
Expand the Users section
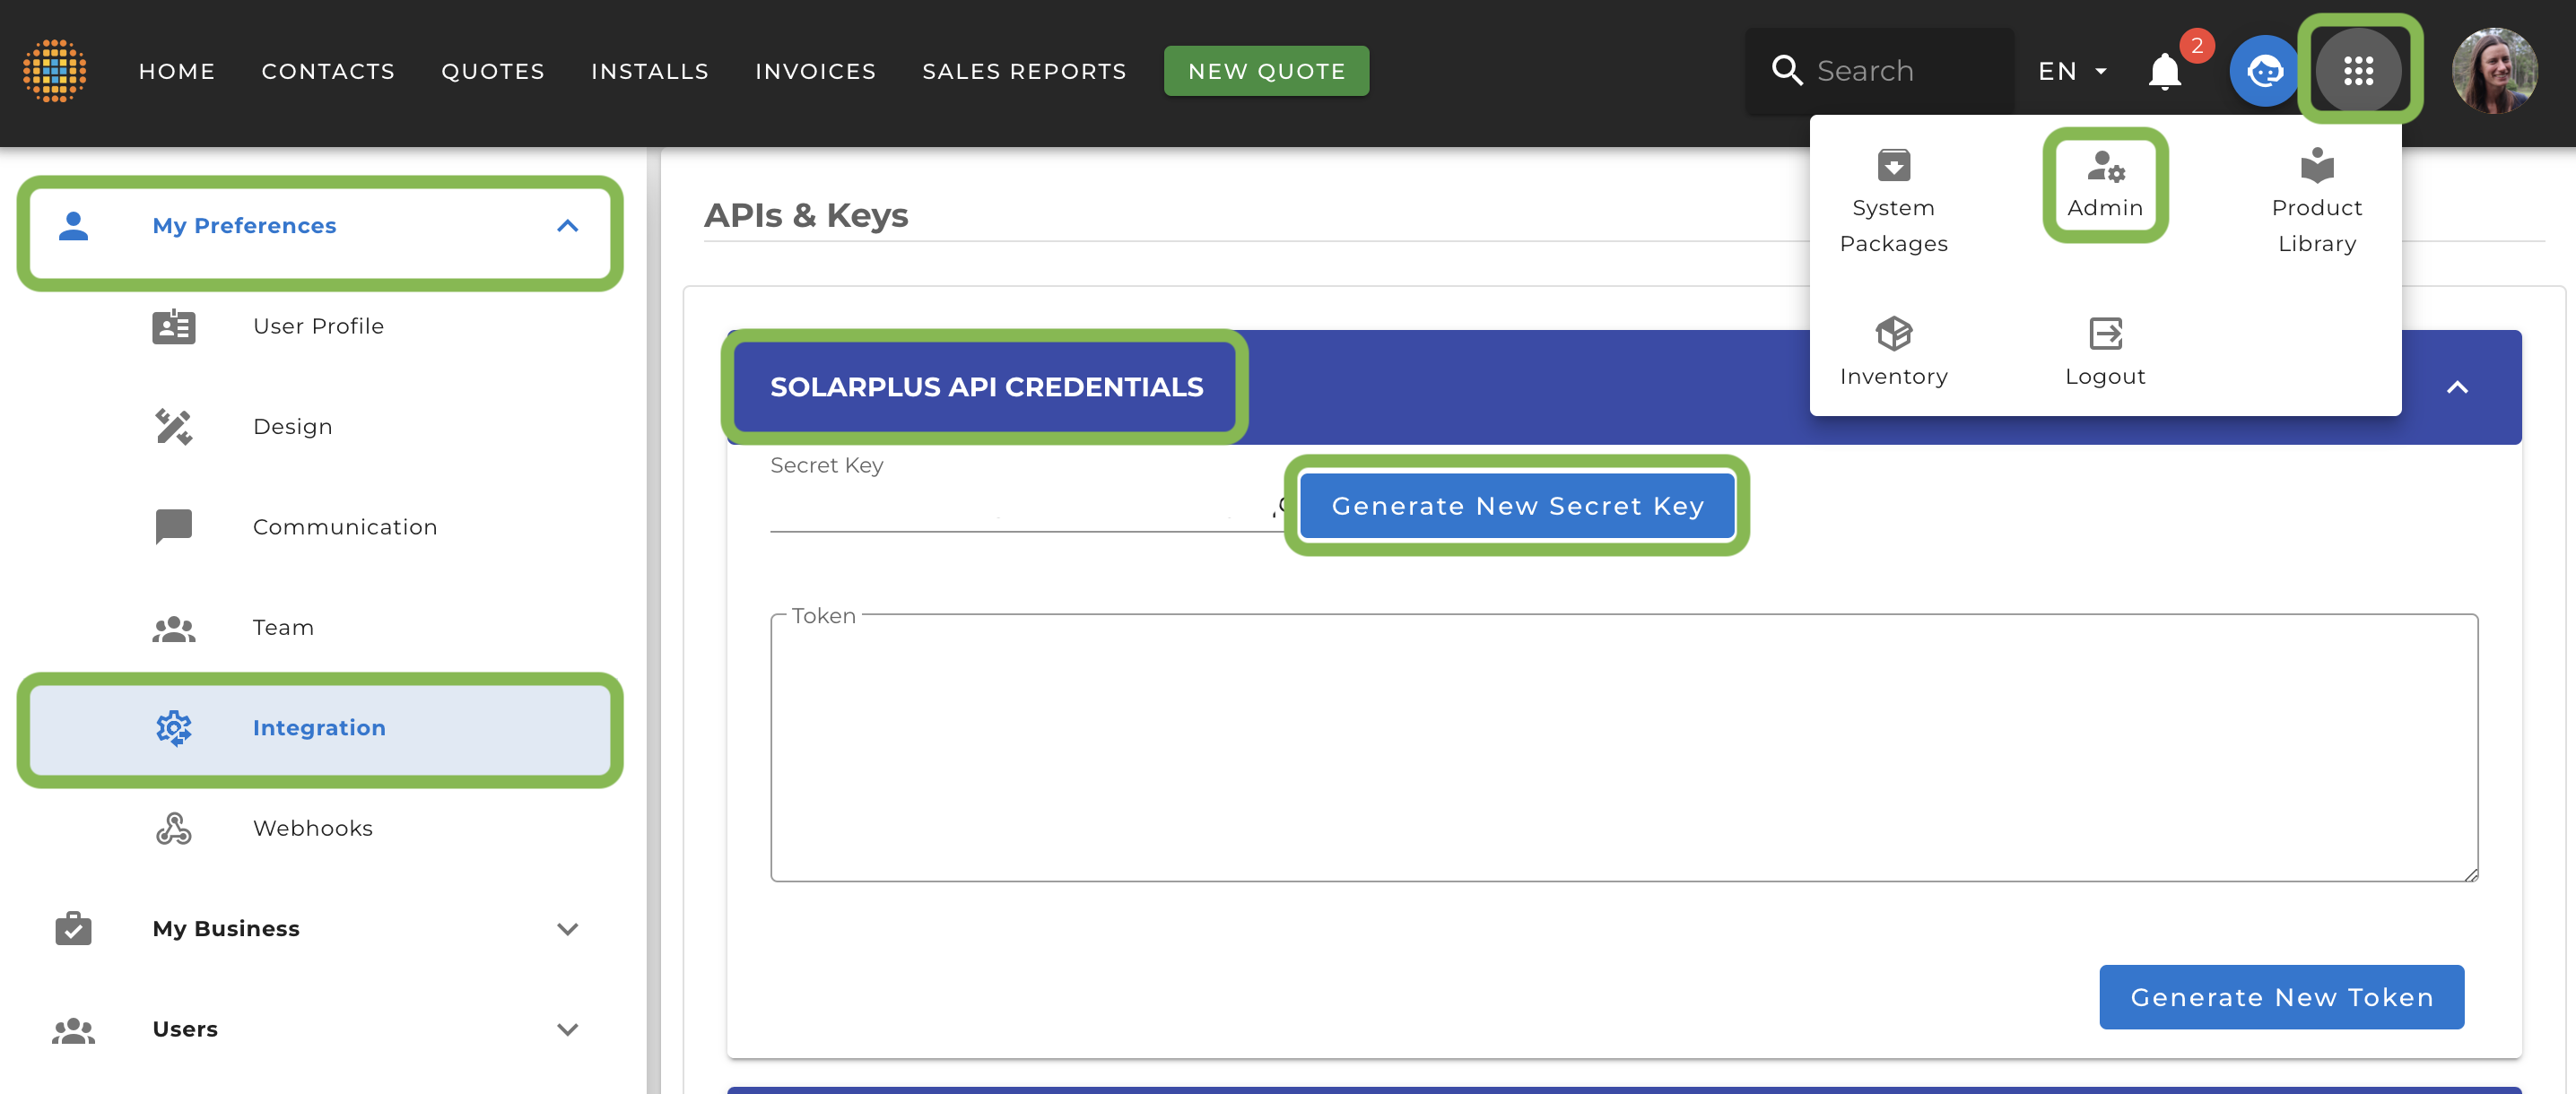point(567,1029)
